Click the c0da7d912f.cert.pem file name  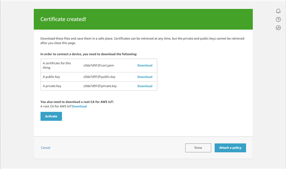(x=99, y=65)
